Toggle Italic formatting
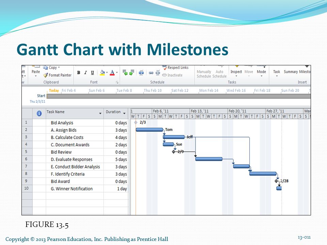 point(85,72)
